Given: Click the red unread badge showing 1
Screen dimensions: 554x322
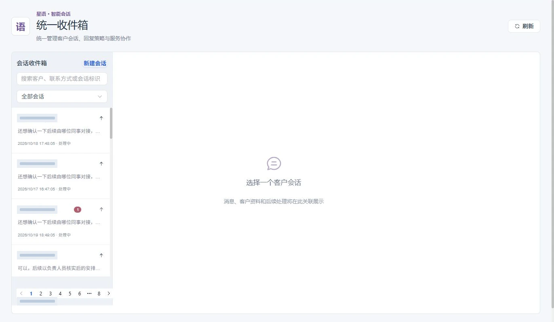Looking at the screenshot, I should pos(78,209).
